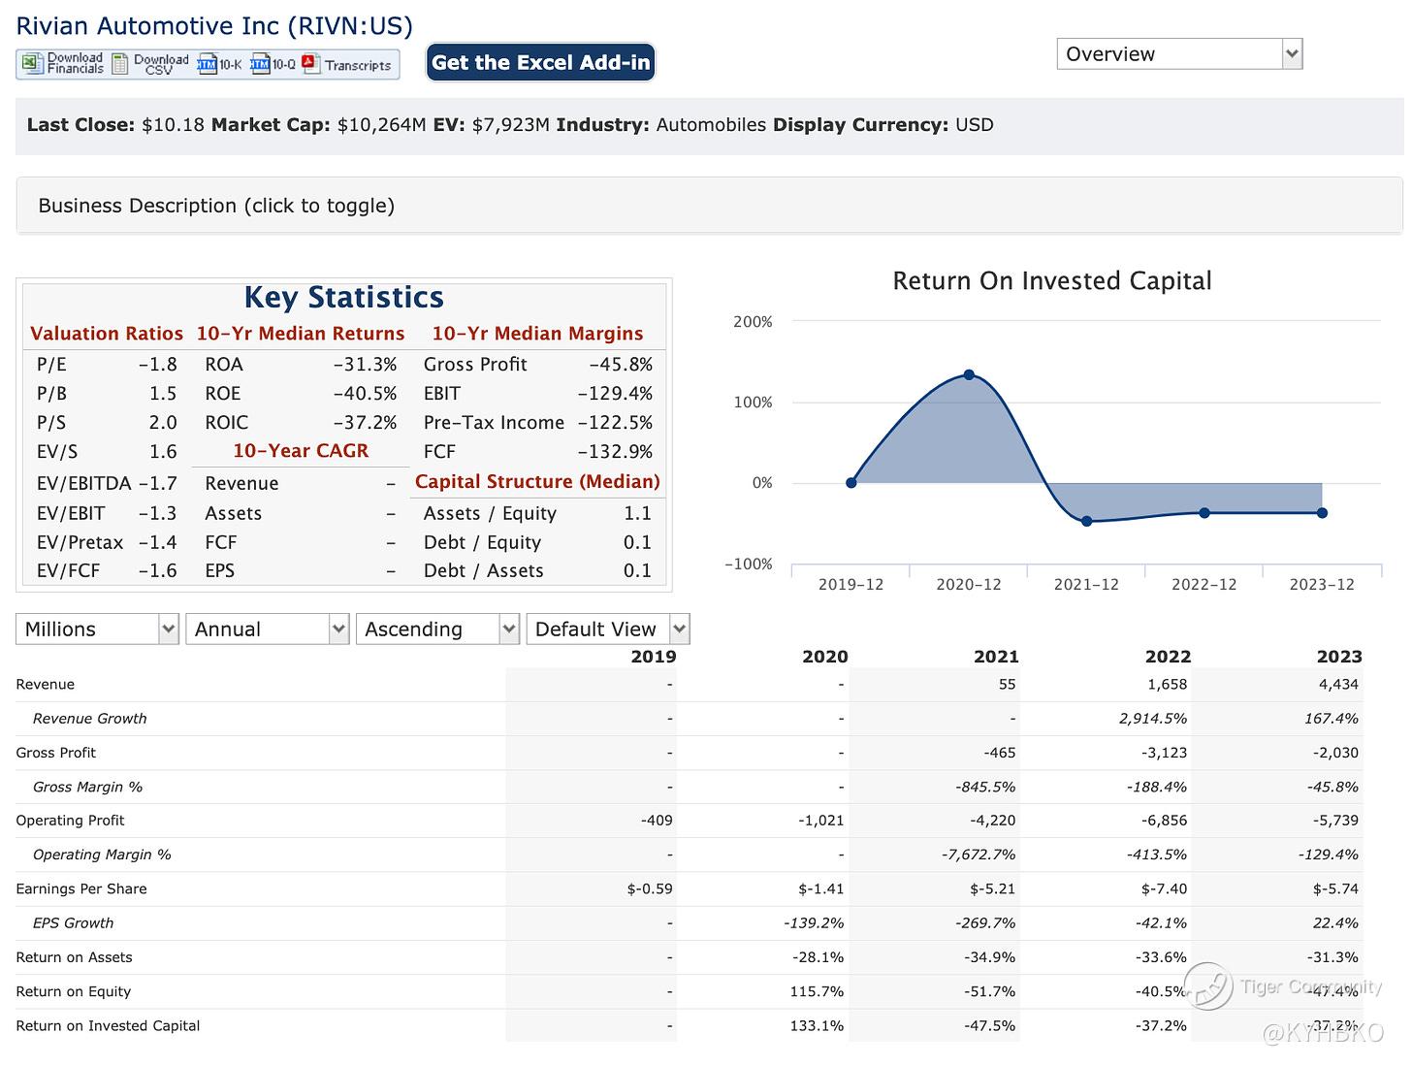
Task: Click the PDF Transcripts icon
Action: [310, 64]
